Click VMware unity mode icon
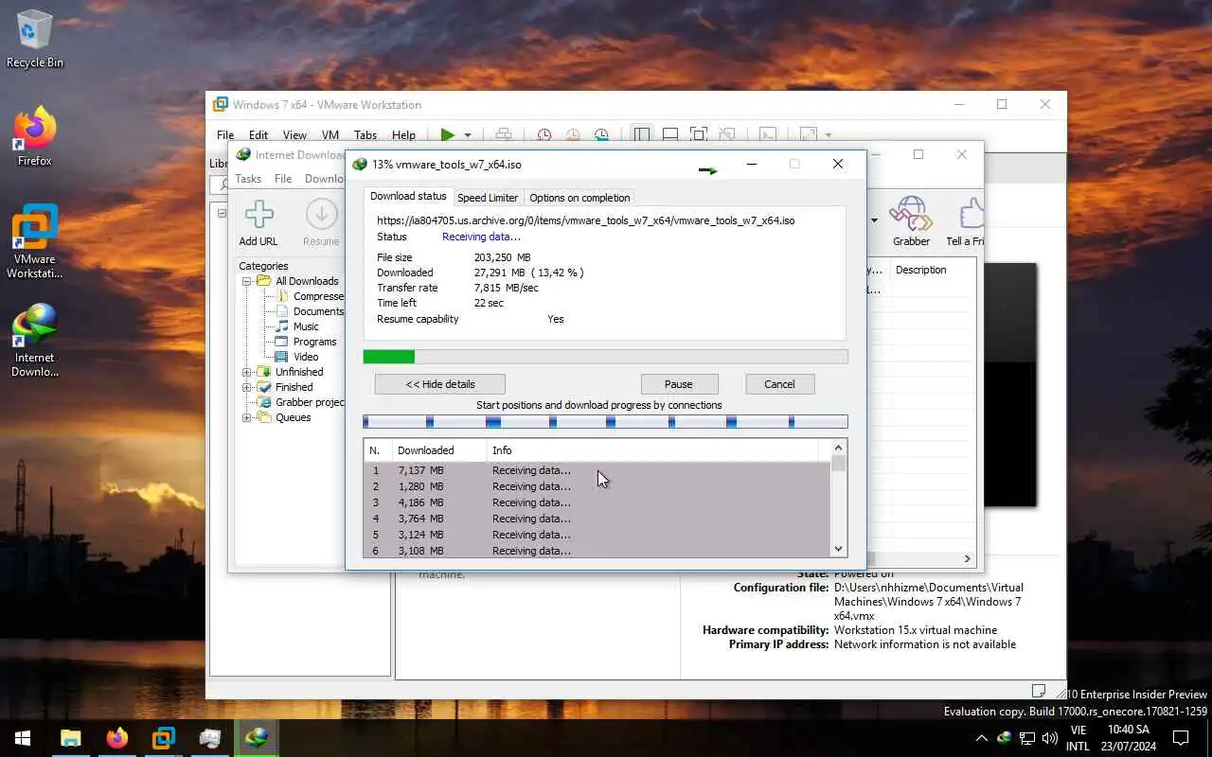The image size is (1212, 757). 727,135
